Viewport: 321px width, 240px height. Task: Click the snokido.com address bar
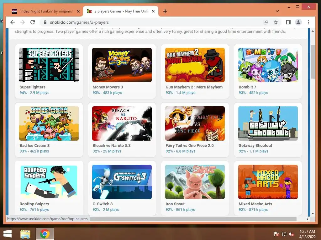pyautogui.click(x=151, y=22)
